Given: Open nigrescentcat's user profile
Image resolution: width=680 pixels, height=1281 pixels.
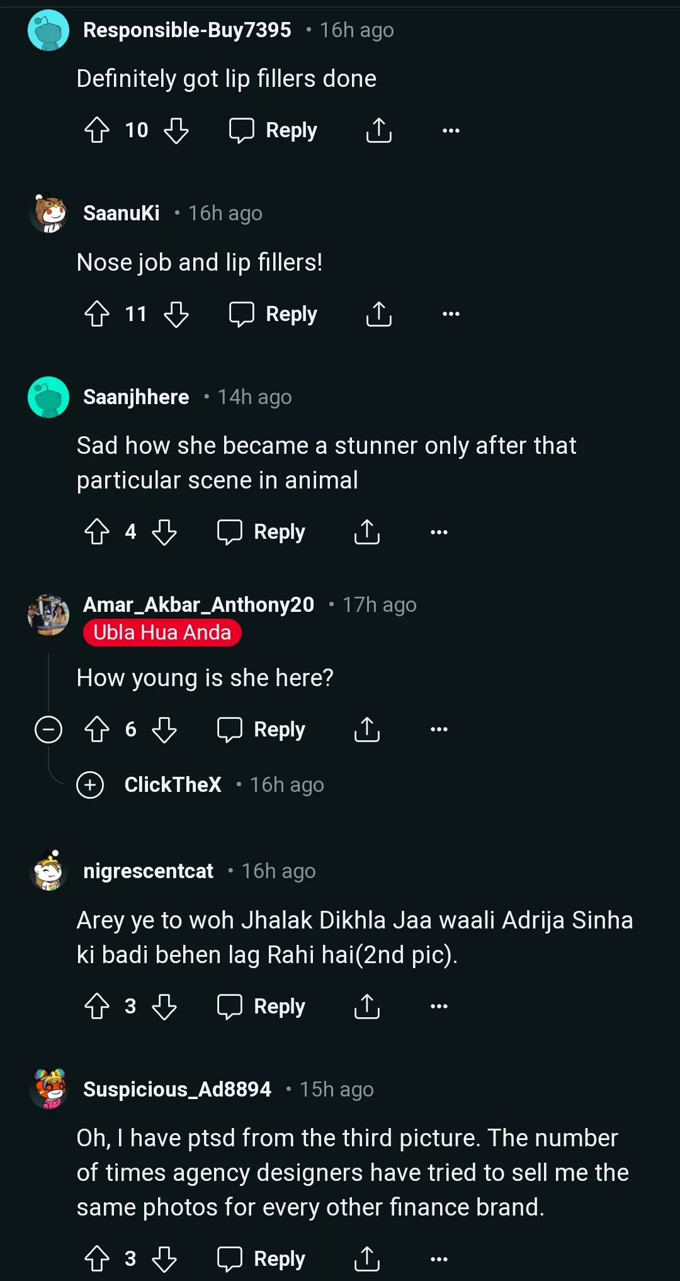Looking at the screenshot, I should [148, 871].
